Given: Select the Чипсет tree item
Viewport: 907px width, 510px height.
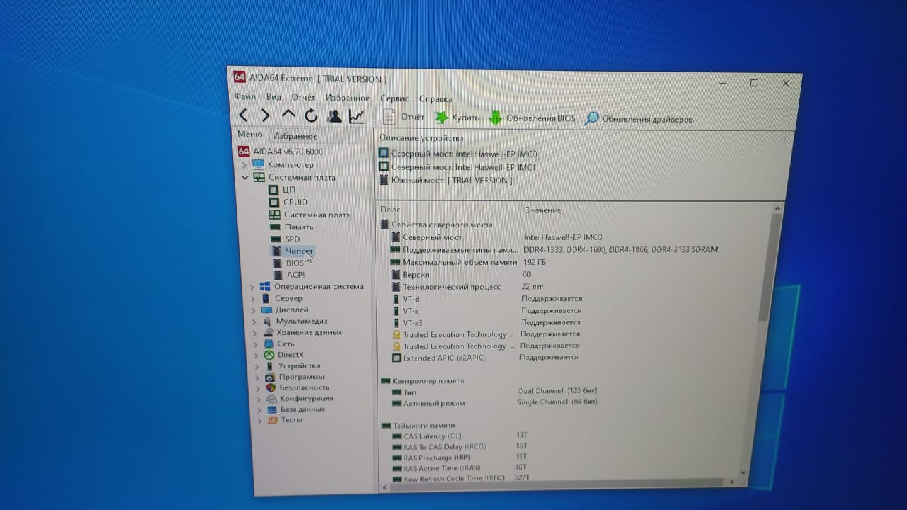Looking at the screenshot, I should tap(292, 251).
